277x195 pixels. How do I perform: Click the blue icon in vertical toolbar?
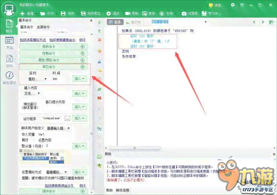point(100,62)
